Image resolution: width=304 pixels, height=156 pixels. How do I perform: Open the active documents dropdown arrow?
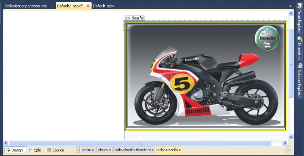tap(290, 6)
